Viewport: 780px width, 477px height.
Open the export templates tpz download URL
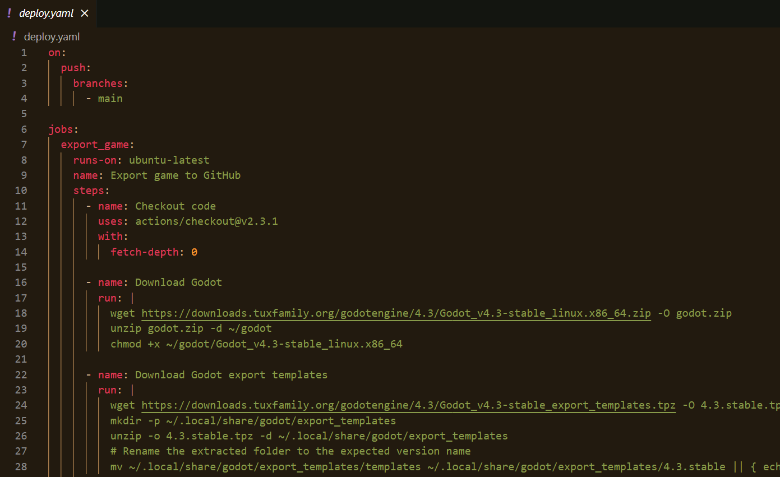pyautogui.click(x=408, y=405)
